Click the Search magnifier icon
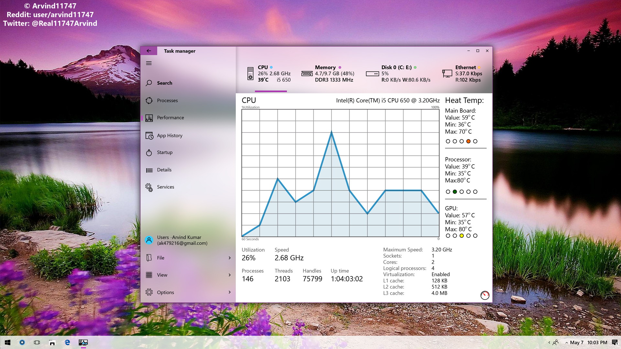 149,83
